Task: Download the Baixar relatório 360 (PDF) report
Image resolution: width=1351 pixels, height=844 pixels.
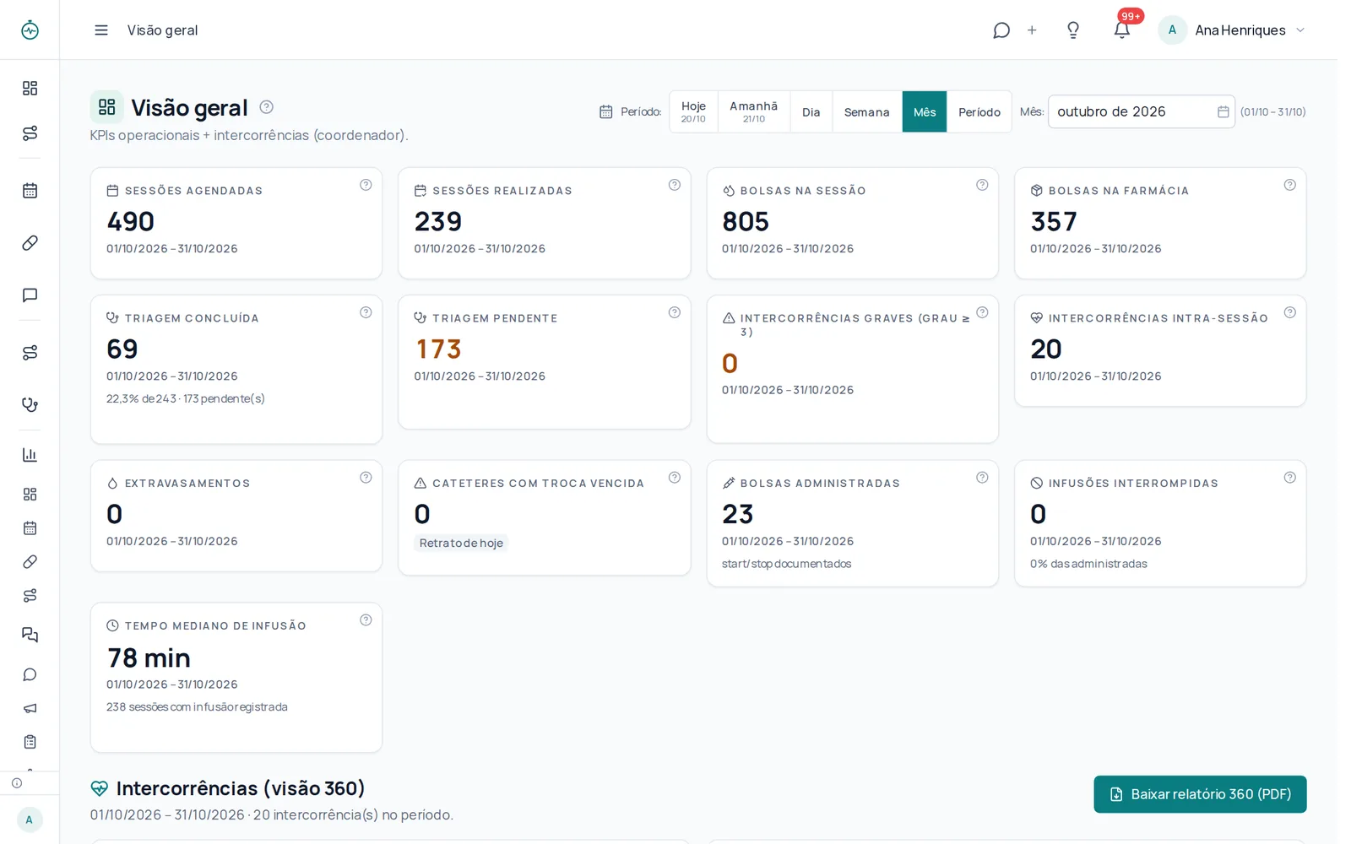Action: pos(1200,794)
